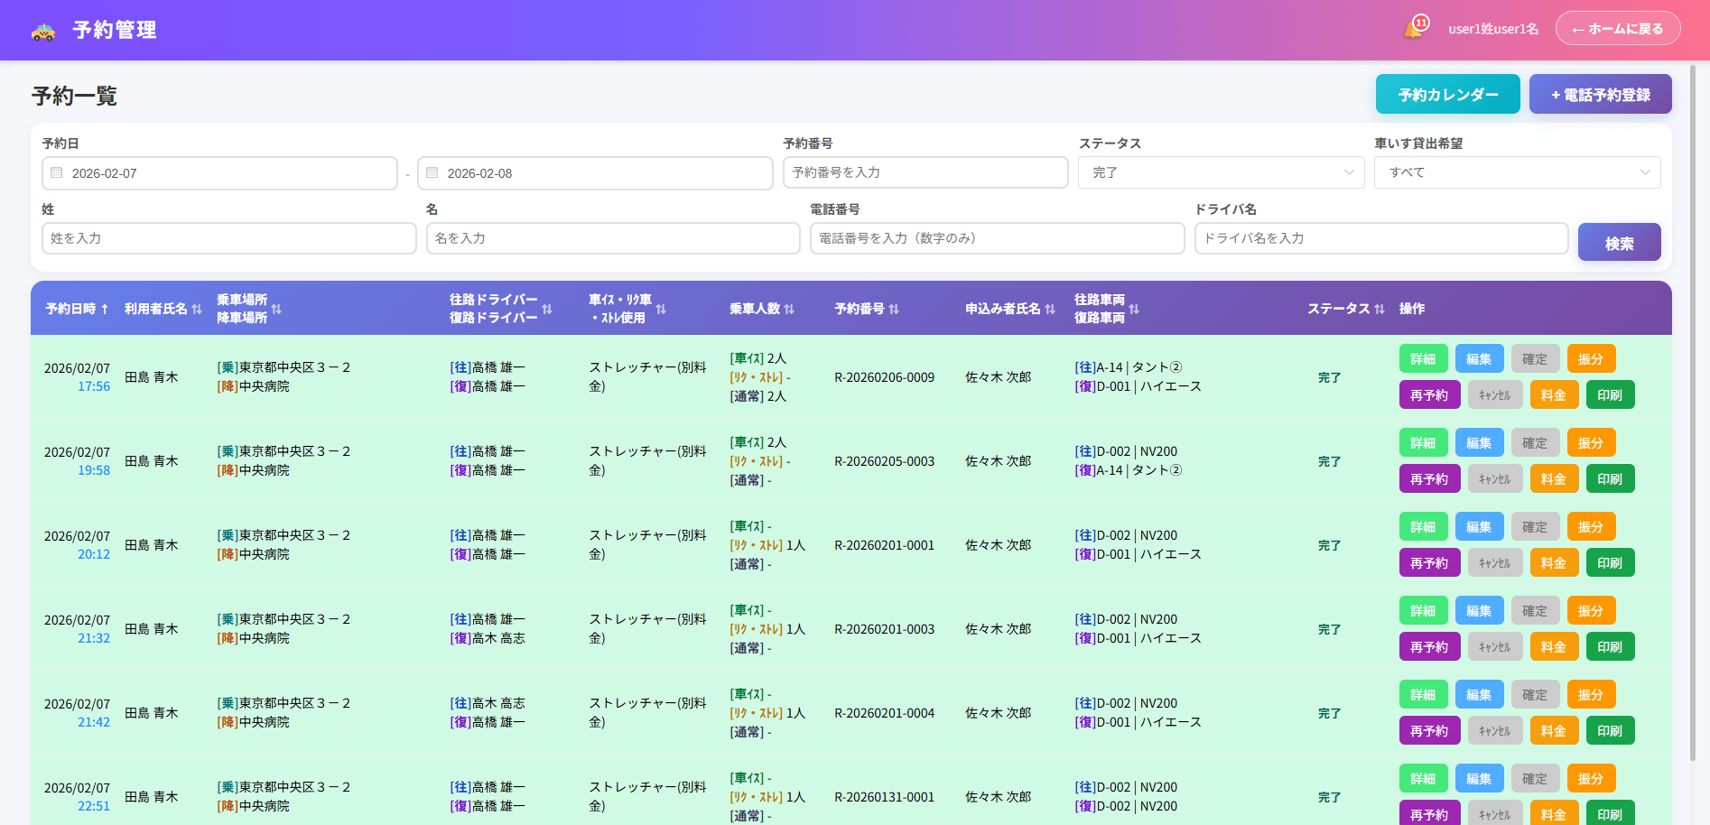Open 詳細 for R-20260205-0003

[1424, 442]
